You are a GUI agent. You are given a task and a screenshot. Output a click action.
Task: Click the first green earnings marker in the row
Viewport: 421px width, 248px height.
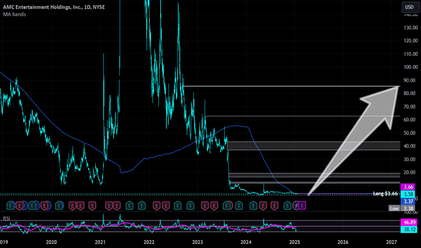coord(10,206)
